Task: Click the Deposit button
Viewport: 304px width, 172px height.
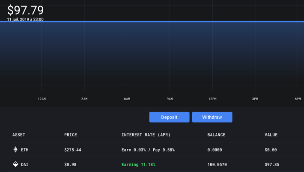Action: tap(169, 117)
